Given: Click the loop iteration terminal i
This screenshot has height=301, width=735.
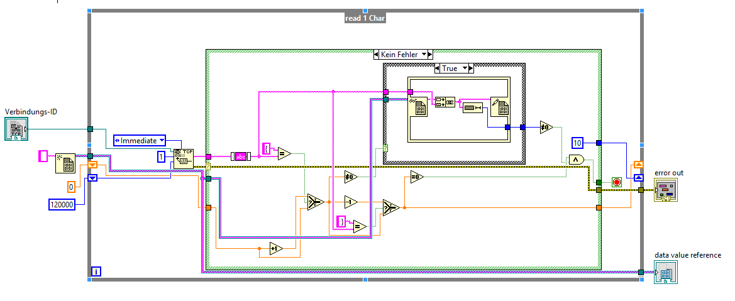Looking at the screenshot, I should (96, 271).
